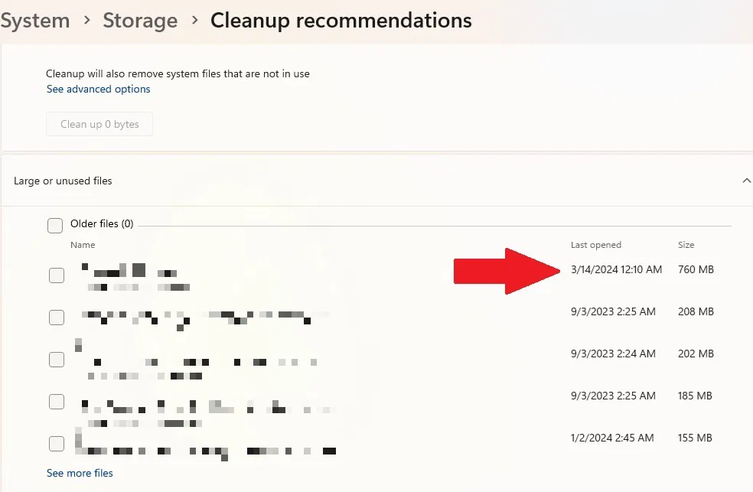Screen dimensions: 753x492
Task: Check the 155 MB file checkbox
Action: click(57, 444)
